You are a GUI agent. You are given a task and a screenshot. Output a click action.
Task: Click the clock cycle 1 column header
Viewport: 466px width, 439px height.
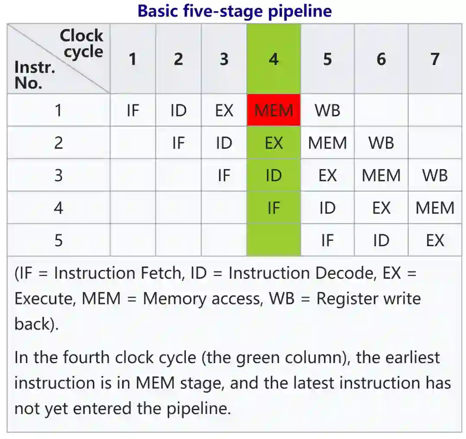click(133, 59)
